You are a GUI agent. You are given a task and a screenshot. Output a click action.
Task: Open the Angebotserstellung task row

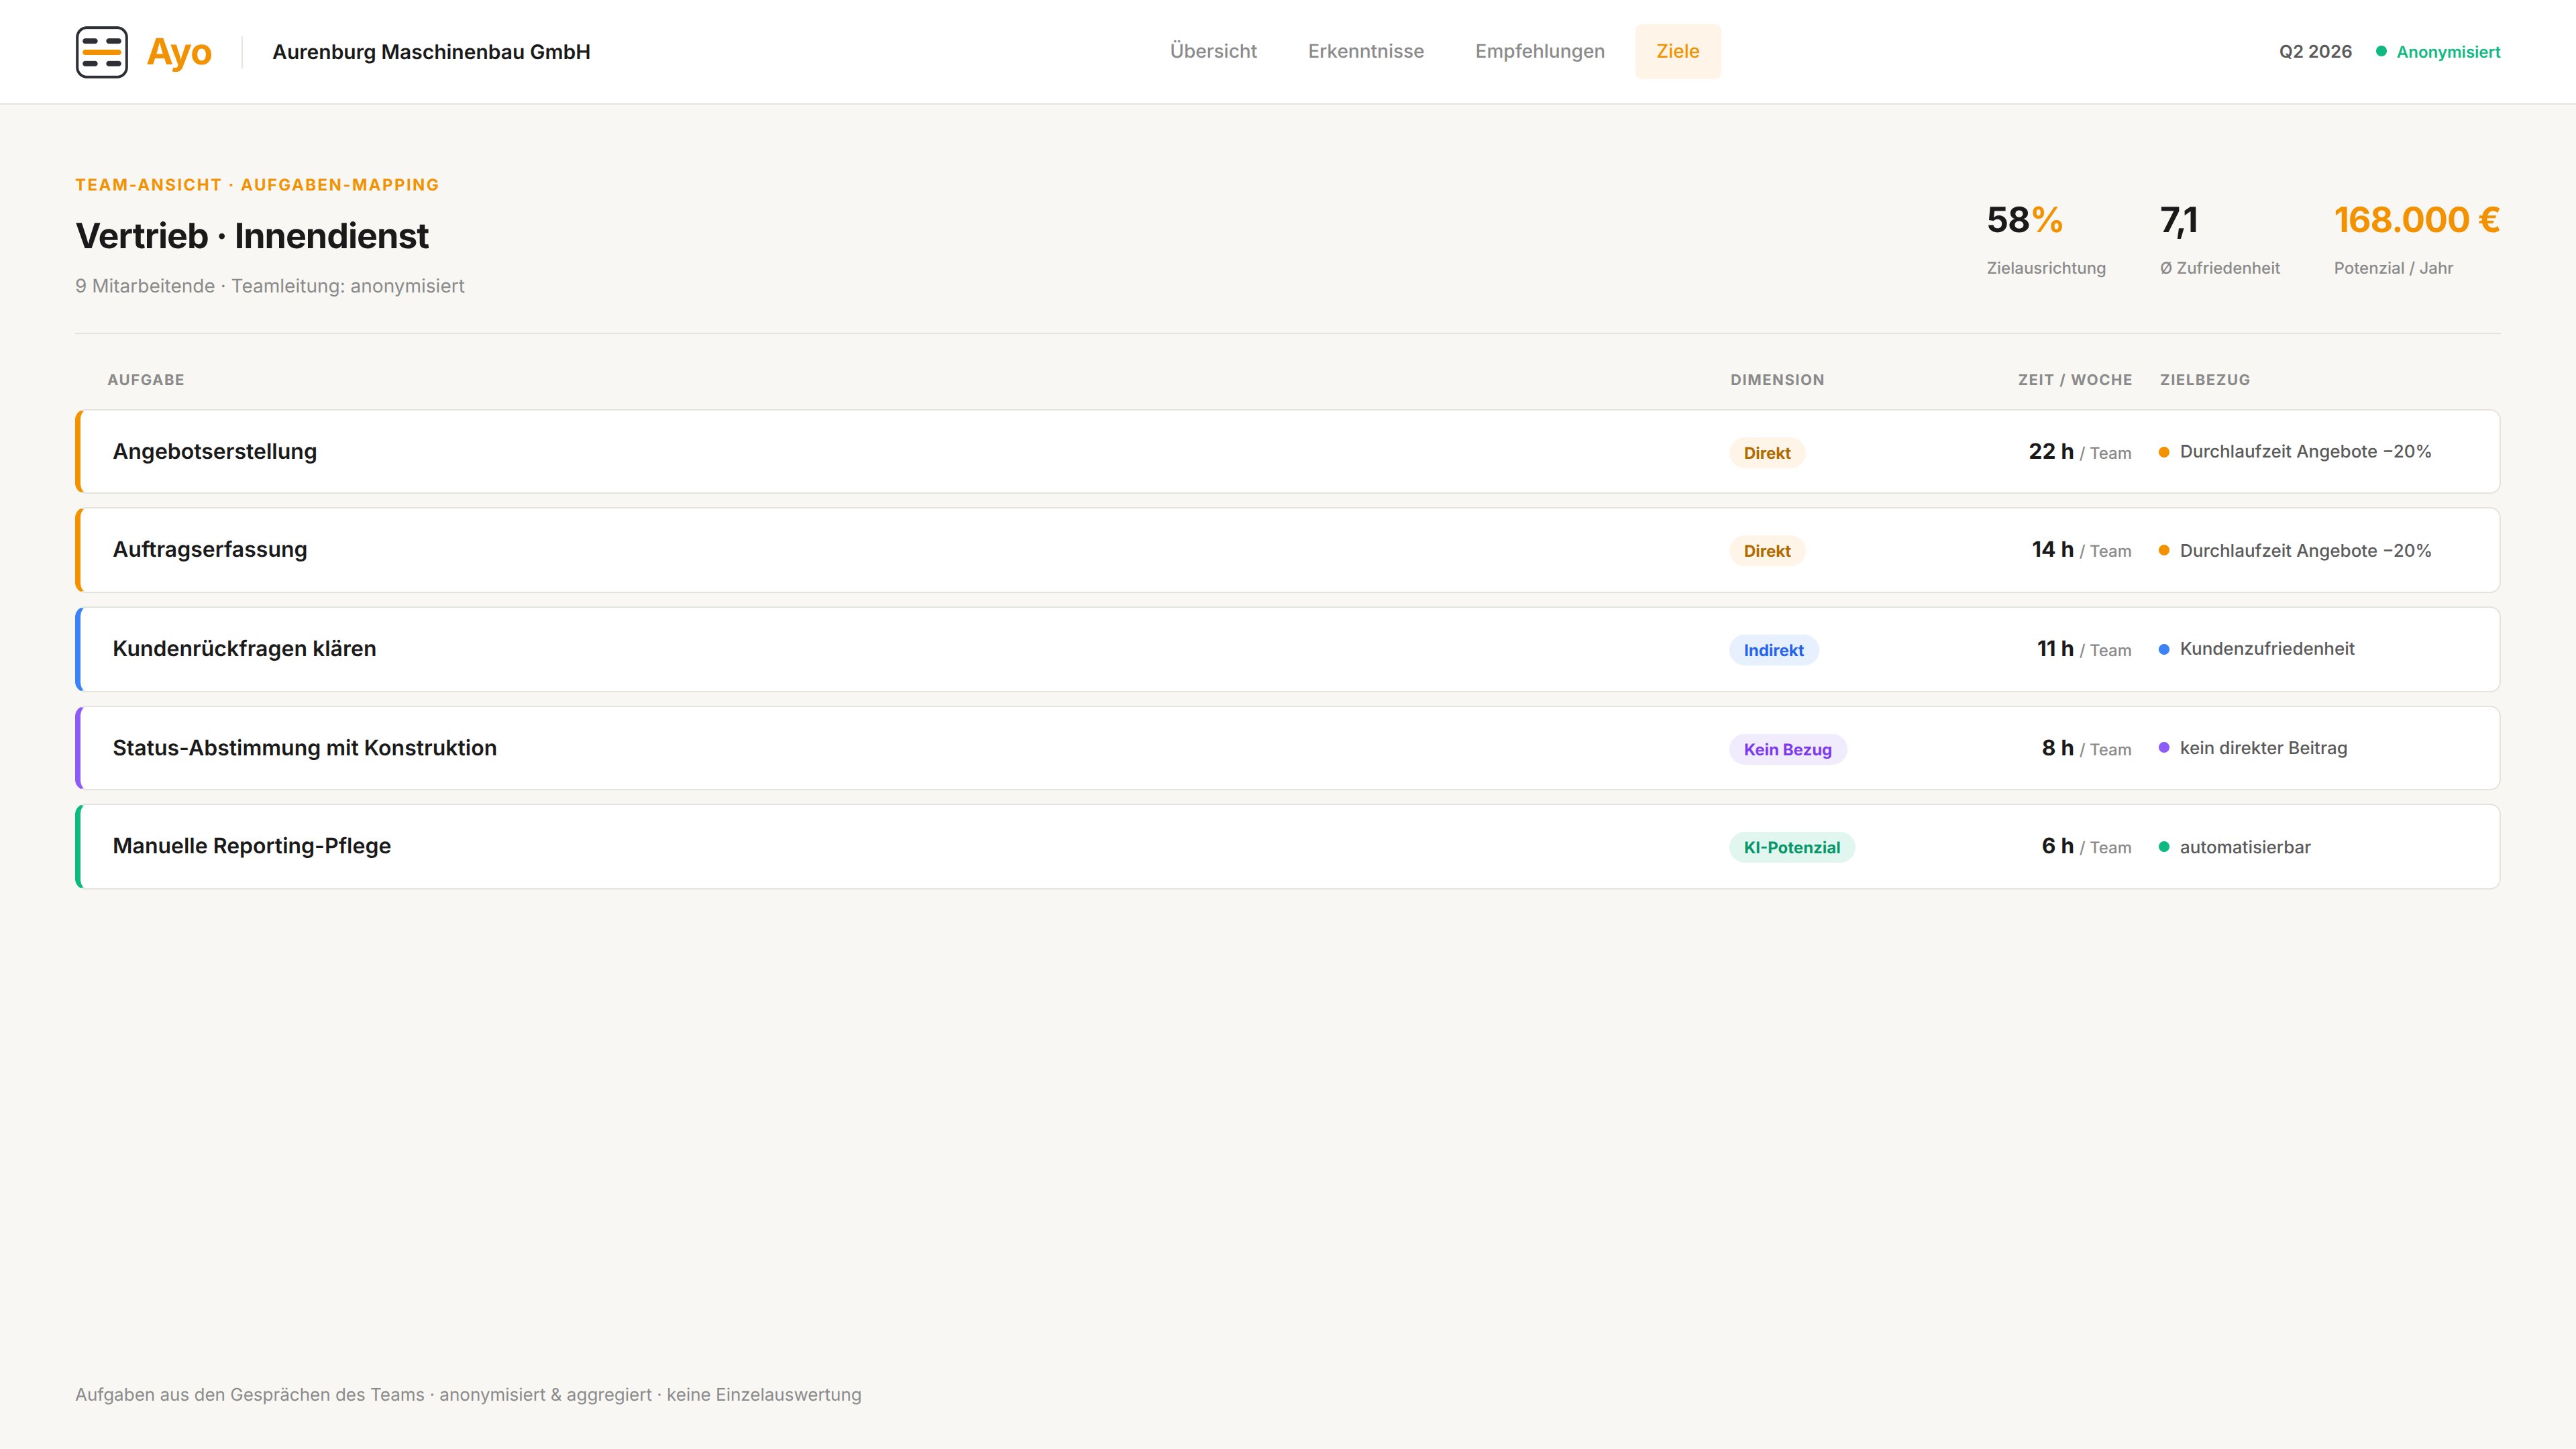click(x=1288, y=451)
